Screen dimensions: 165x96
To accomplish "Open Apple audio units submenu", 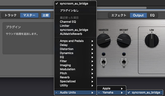I will click(111, 88).
